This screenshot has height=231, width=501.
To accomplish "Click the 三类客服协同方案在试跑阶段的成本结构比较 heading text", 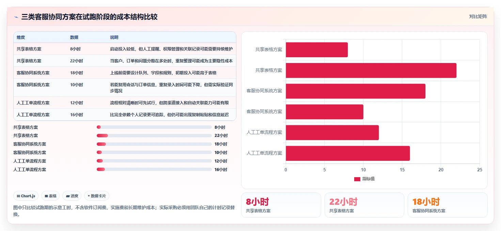I will tap(89, 17).
